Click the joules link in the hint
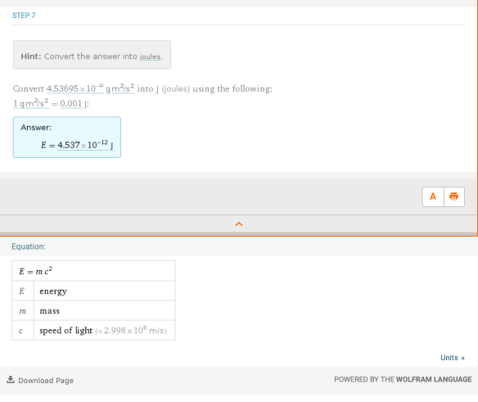Viewport: 478px width, 402px height. [151, 56]
